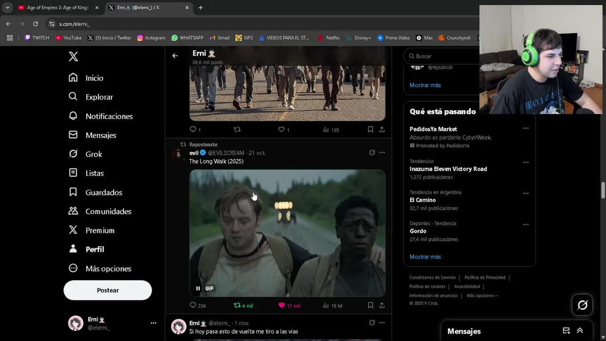Image resolution: width=606 pixels, height=341 pixels.
Task: Open a new browser tab
Action: tap(201, 8)
